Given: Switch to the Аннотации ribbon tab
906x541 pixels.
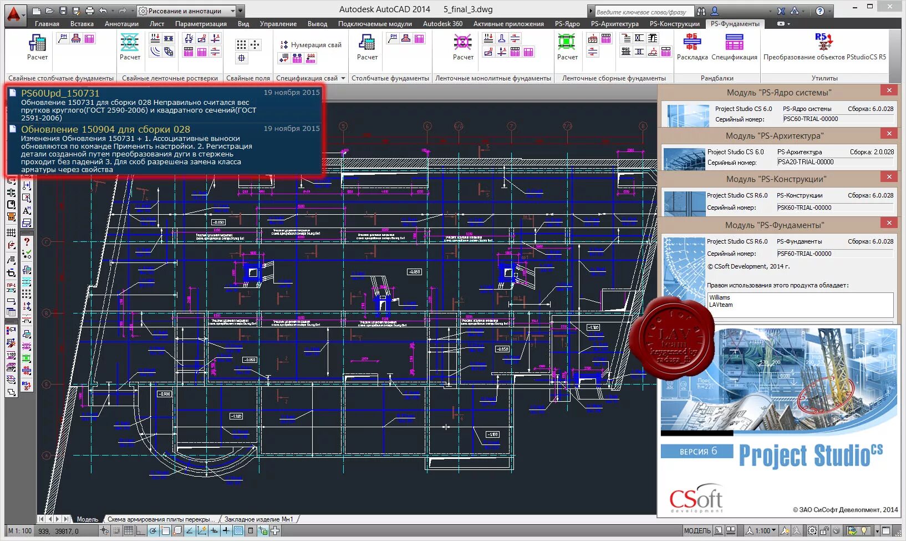Looking at the screenshot, I should pyautogui.click(x=121, y=24).
